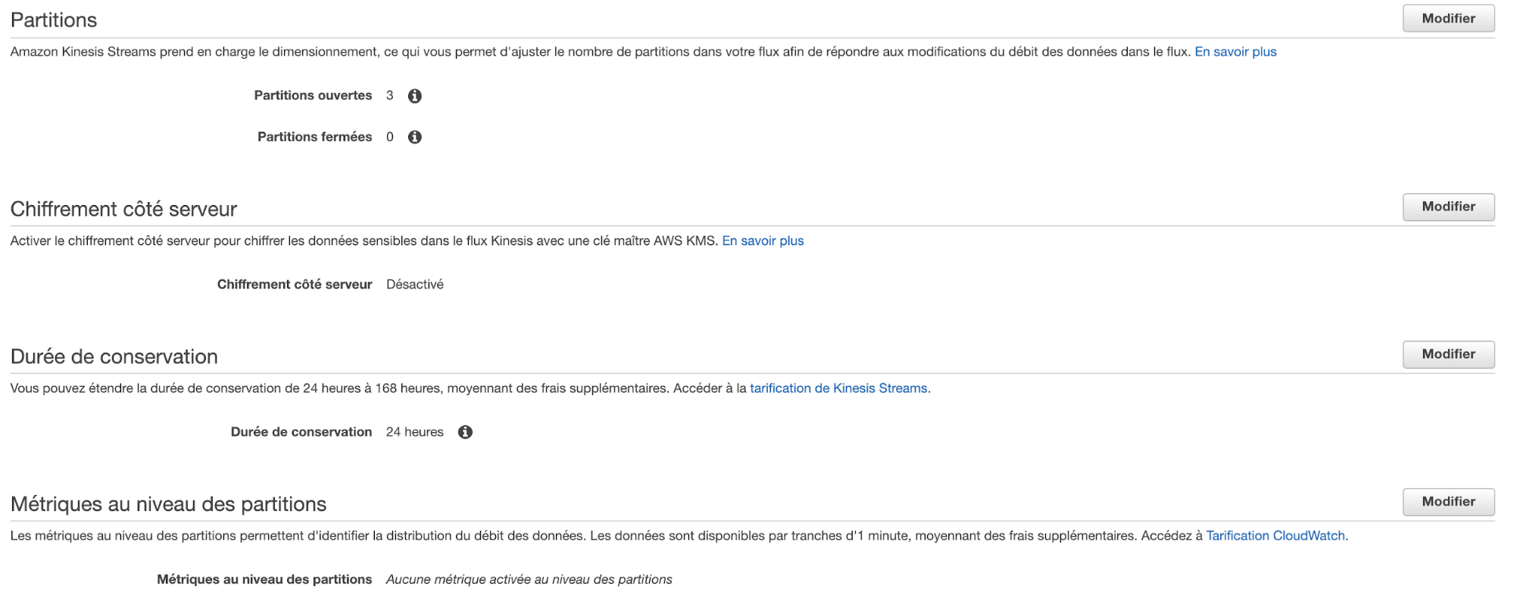
Task: Click info icon beside Partitions ouvertes
Action: pos(414,96)
